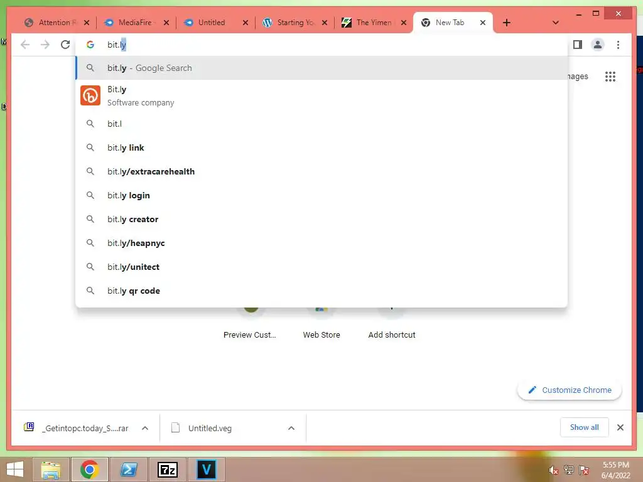
Task: Select the bit.ly link suggestion
Action: [x=321, y=147]
